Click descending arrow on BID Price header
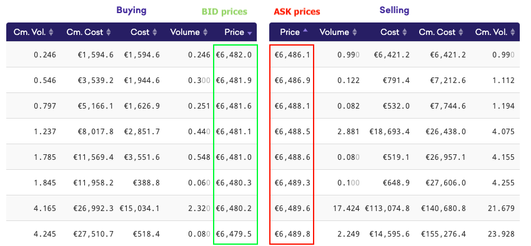 250,33
